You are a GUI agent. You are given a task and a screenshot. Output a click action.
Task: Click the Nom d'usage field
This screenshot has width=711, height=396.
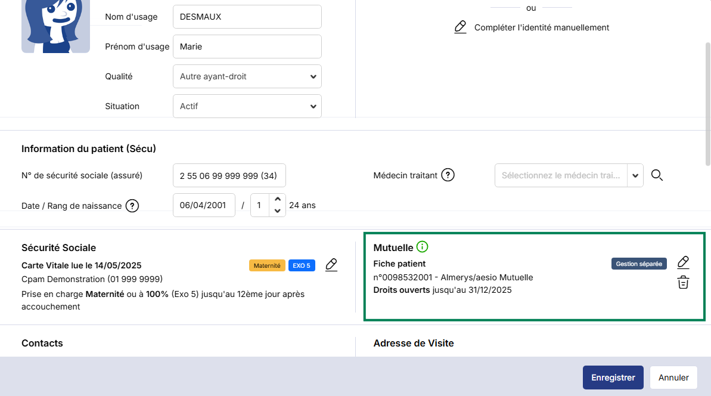(247, 17)
